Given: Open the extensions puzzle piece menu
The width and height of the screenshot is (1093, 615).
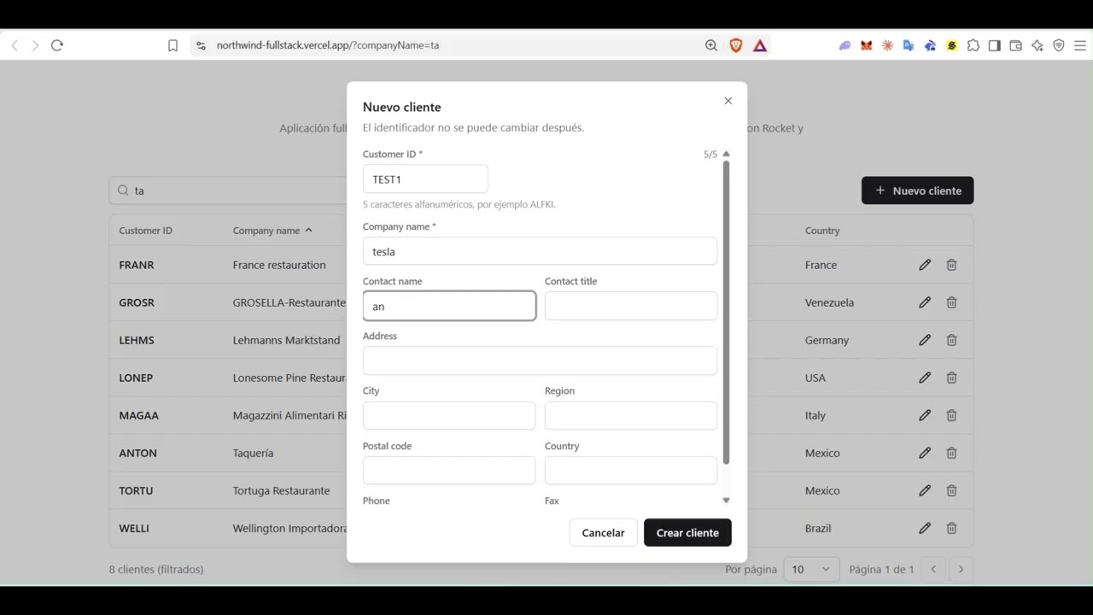Looking at the screenshot, I should coord(973,45).
